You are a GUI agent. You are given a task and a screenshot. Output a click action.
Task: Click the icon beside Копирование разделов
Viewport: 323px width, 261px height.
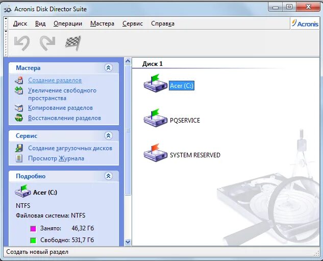point(19,108)
